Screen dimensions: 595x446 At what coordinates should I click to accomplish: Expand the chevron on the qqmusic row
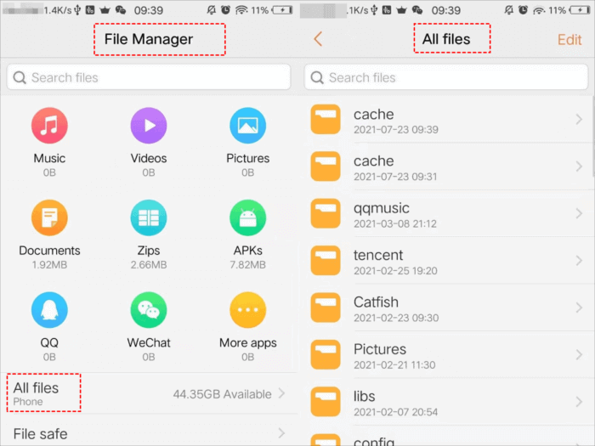tap(579, 213)
